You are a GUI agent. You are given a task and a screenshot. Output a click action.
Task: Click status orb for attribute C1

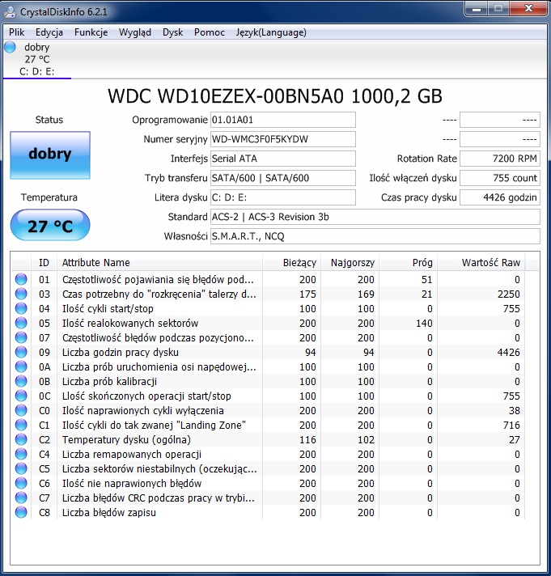(21, 425)
